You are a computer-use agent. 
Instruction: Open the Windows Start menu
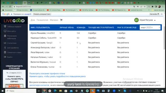pyautogui.click(x=3, y=91)
